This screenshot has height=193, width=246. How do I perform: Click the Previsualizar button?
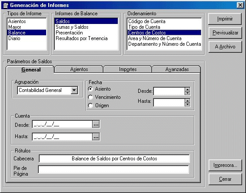coord(225,33)
